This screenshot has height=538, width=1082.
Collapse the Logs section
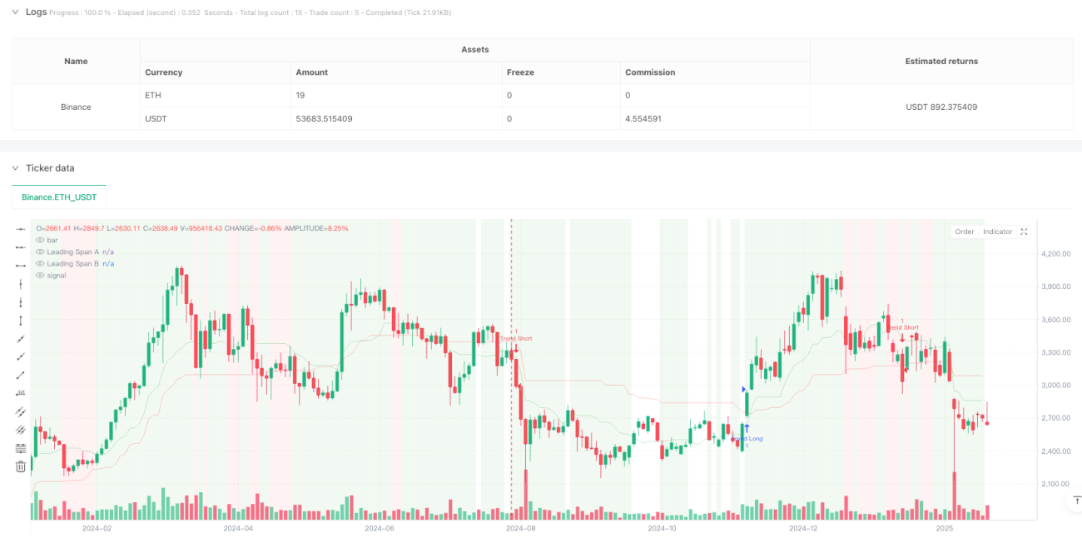coord(16,12)
